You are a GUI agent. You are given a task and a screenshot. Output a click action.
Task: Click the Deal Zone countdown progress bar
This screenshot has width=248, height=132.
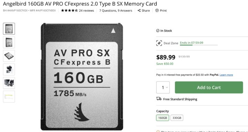coord(199,45)
